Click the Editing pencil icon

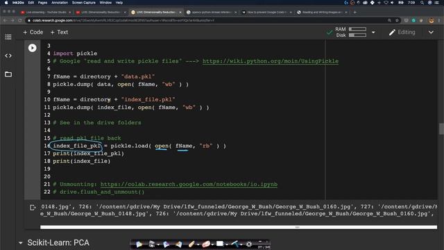pos(392,33)
